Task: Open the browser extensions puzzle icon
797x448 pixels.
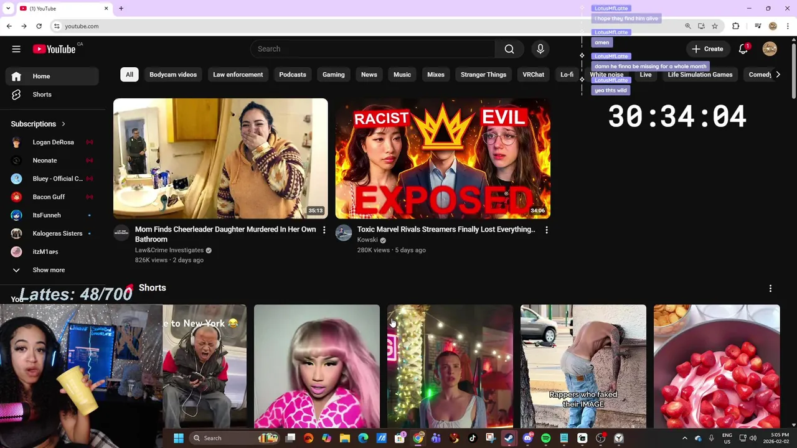Action: 736,26
